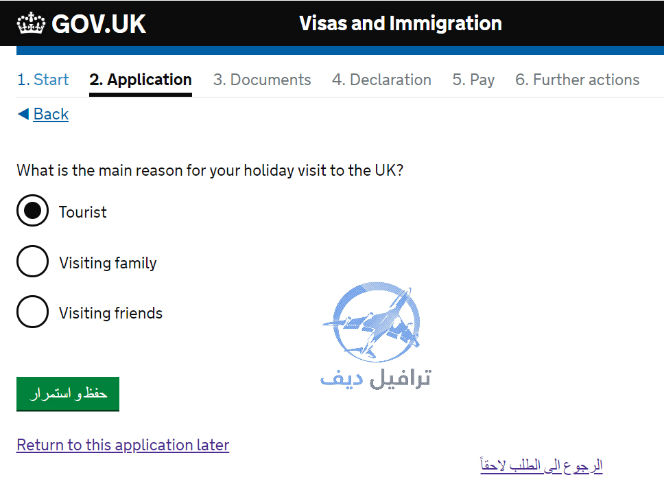Open the 6. Further actions step
The width and height of the screenshot is (664, 497).
577,80
